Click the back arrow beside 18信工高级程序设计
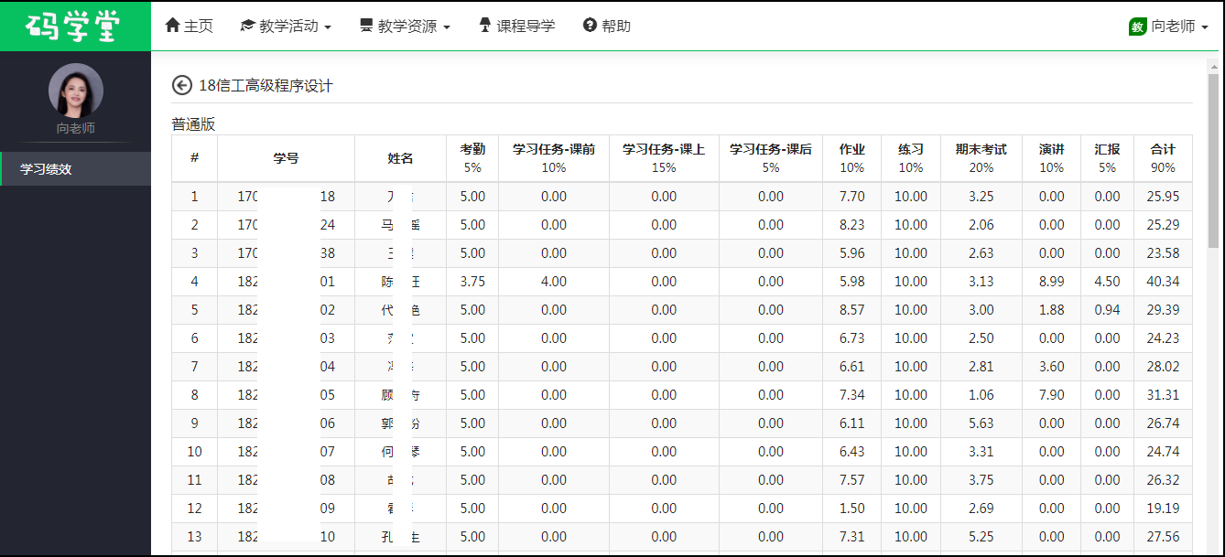This screenshot has width=1225, height=557. tap(181, 85)
